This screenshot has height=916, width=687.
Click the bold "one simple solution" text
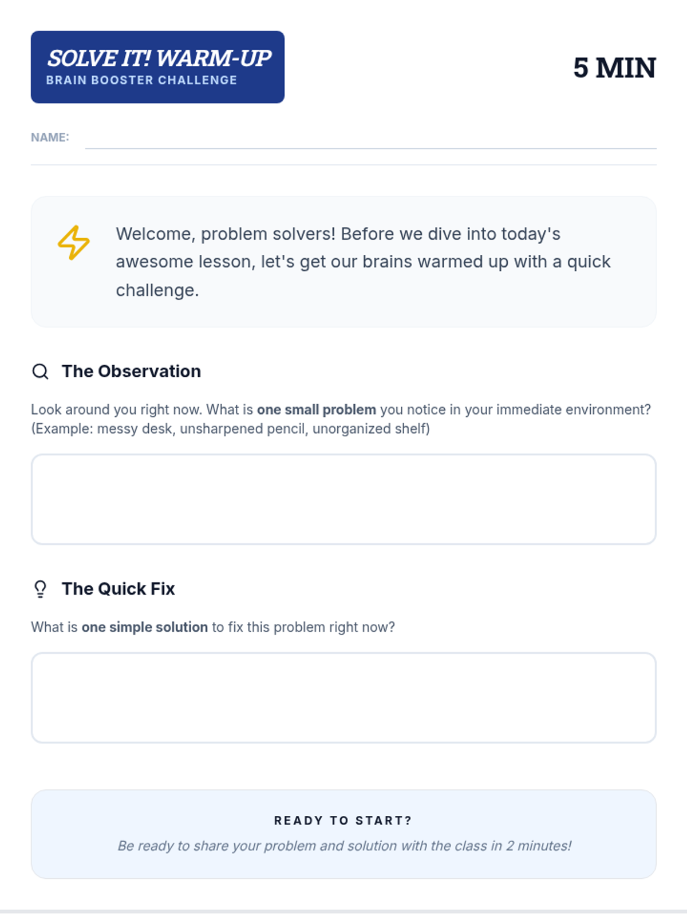(144, 627)
